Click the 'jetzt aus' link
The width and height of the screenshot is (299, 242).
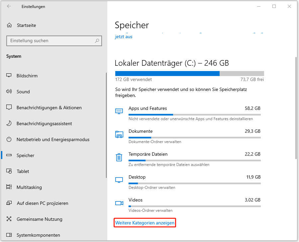pos(124,37)
